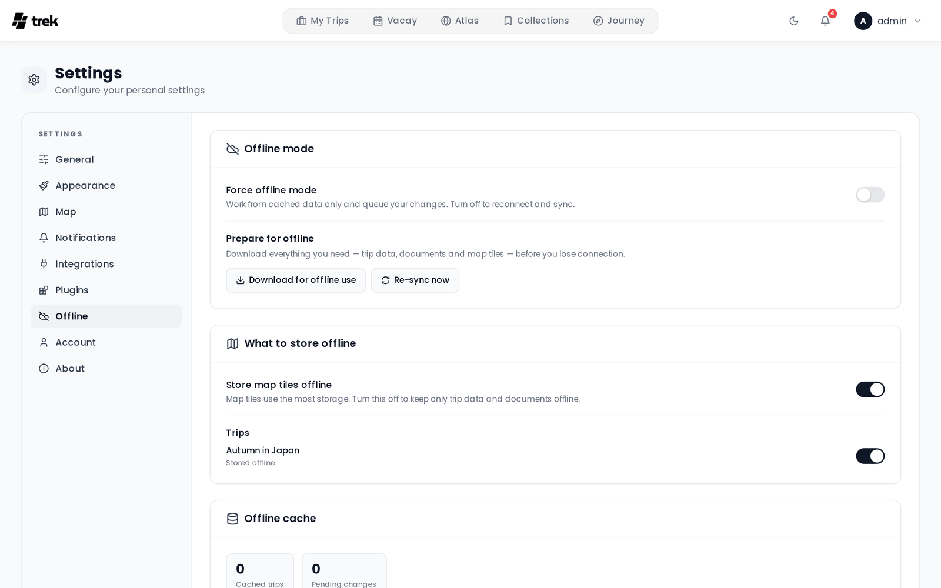941x588 pixels.
Task: Click the 'Configure your personal settings' subtitle
Action: 129,90
